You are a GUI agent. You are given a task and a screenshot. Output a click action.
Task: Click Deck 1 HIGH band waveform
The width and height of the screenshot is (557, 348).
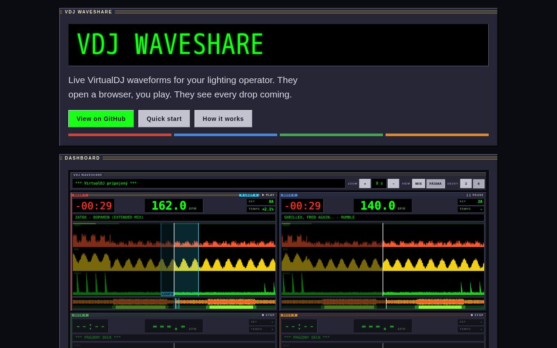174,235
